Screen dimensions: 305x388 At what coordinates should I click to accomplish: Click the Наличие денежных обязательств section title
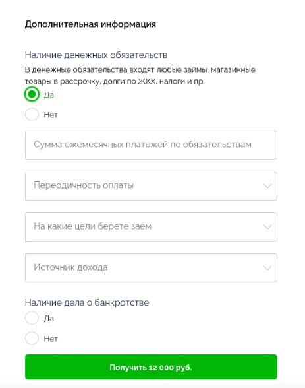click(x=96, y=55)
